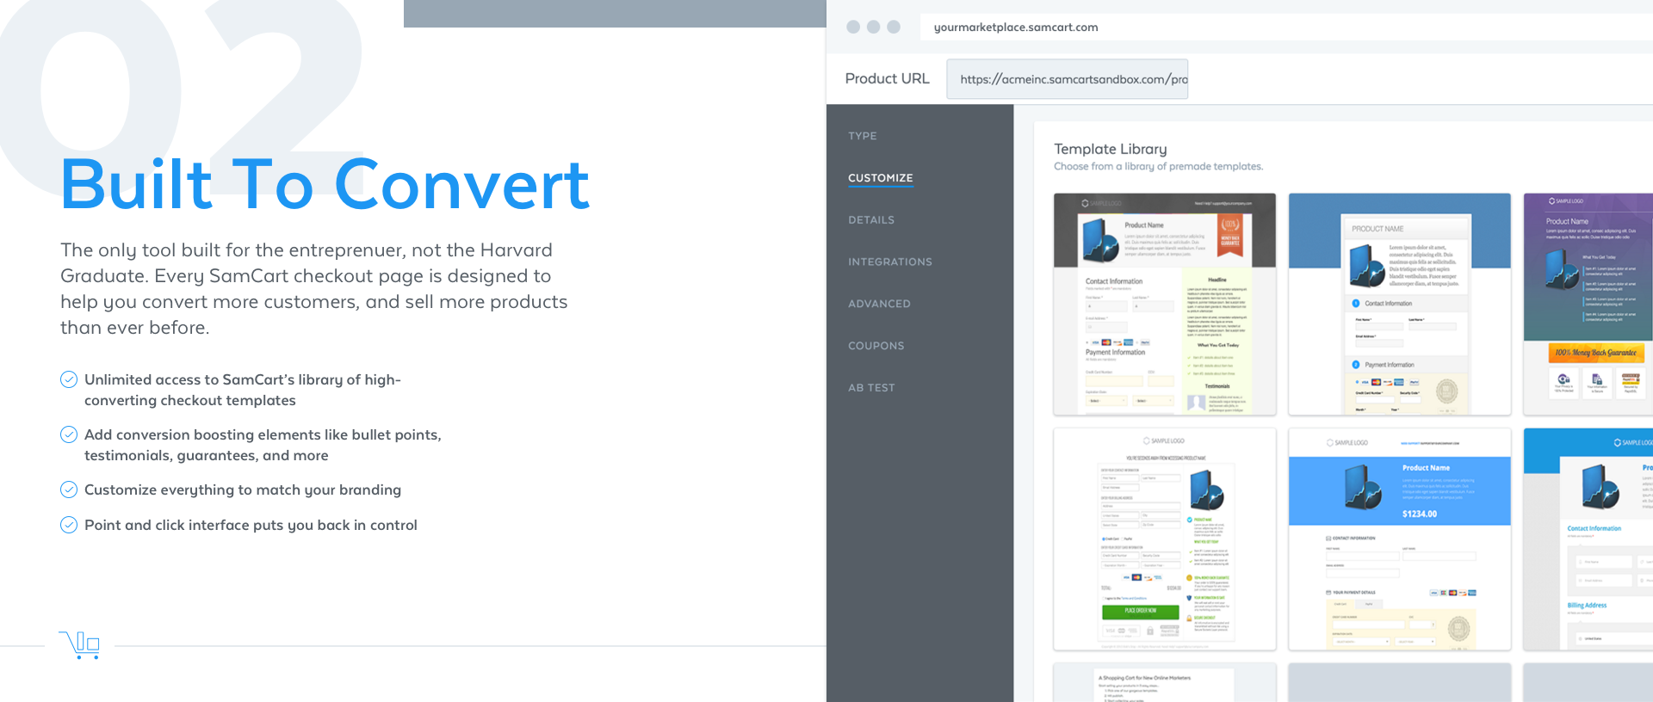
Task: Click checkmark icon beside 'Customize everything' bullet
Action: click(x=69, y=490)
